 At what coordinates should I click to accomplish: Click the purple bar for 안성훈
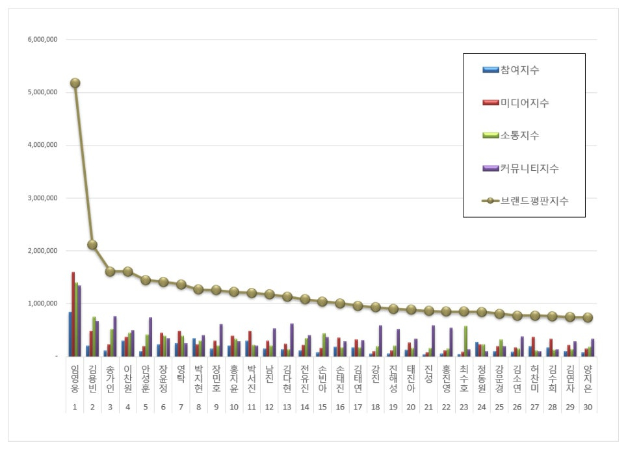tap(150, 337)
